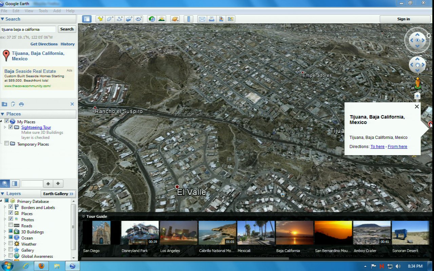The width and height of the screenshot is (434, 271).
Task: Open the Tools menu
Action: point(43,11)
